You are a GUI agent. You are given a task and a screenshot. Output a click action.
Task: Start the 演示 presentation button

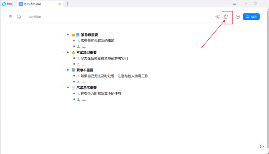[x=251, y=17]
